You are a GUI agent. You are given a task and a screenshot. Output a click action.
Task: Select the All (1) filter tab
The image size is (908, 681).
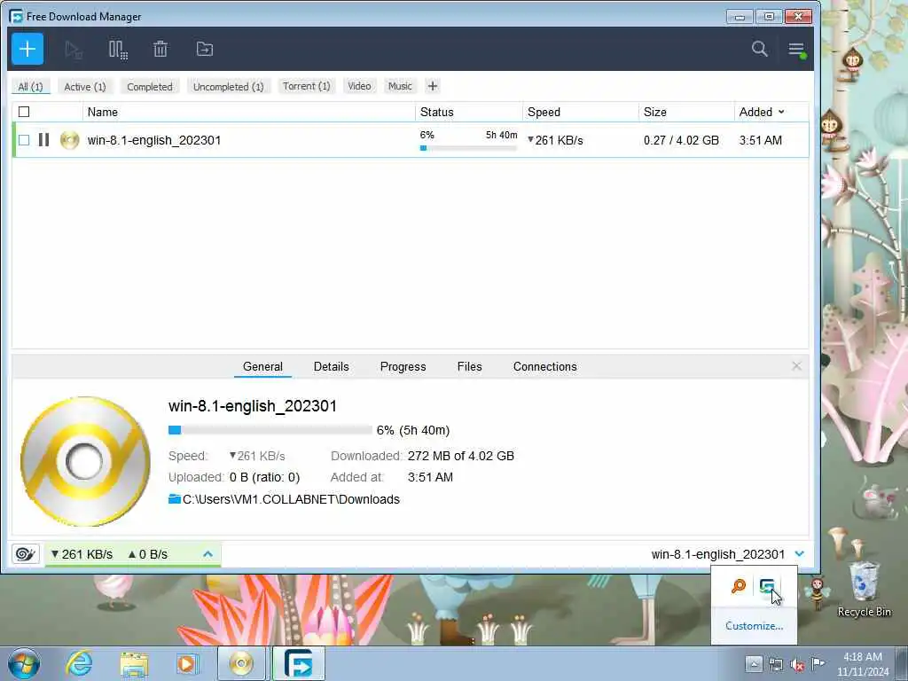point(31,86)
